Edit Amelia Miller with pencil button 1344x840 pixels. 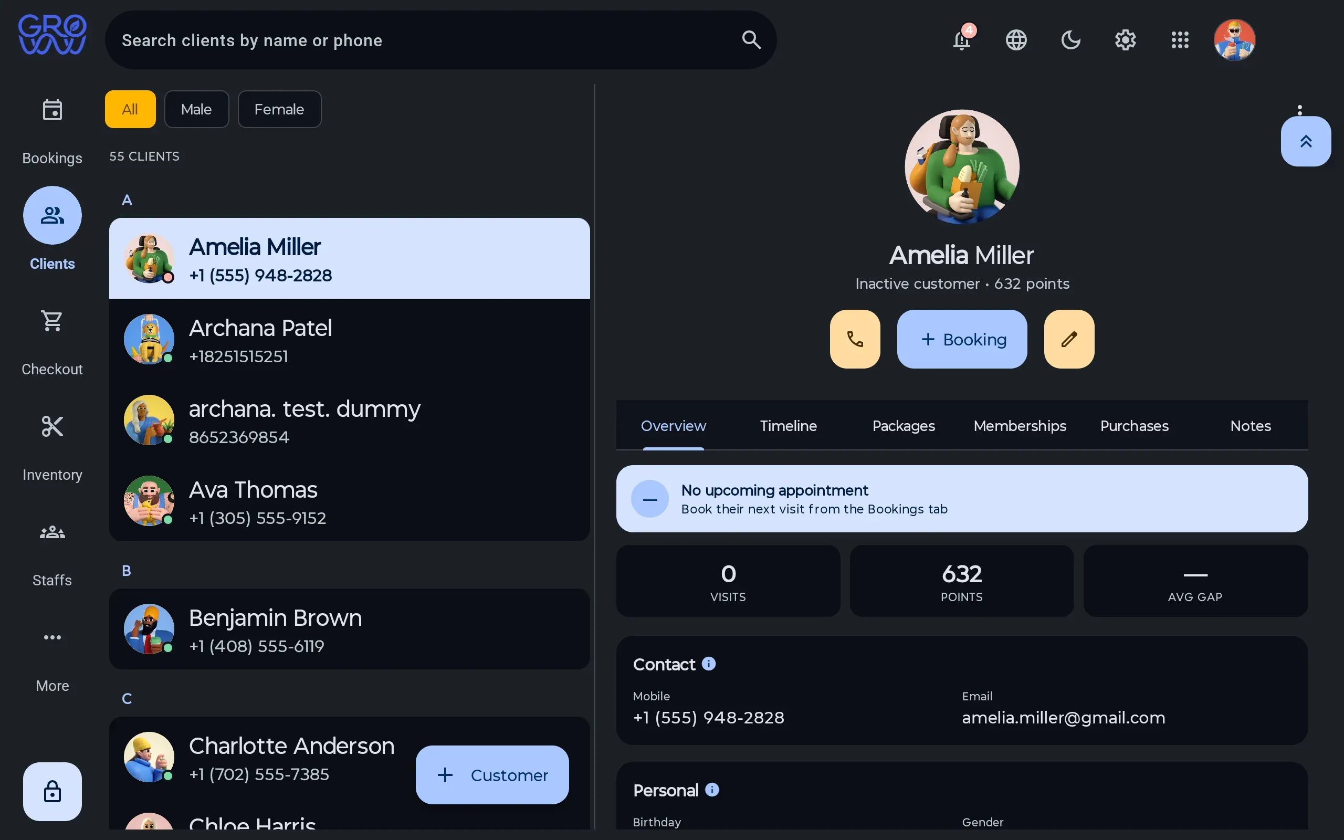point(1069,339)
